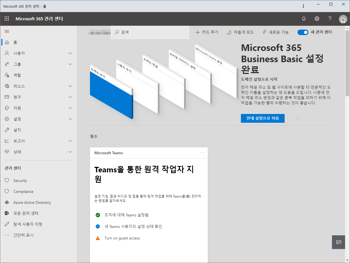This screenshot has width=350, height=263.
Task: Open 새로운 기능 panel
Action: tap(276, 32)
